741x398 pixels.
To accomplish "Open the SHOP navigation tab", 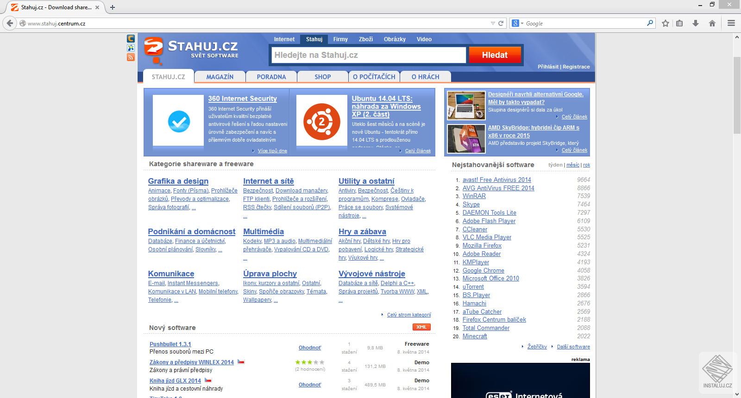I will [x=323, y=77].
